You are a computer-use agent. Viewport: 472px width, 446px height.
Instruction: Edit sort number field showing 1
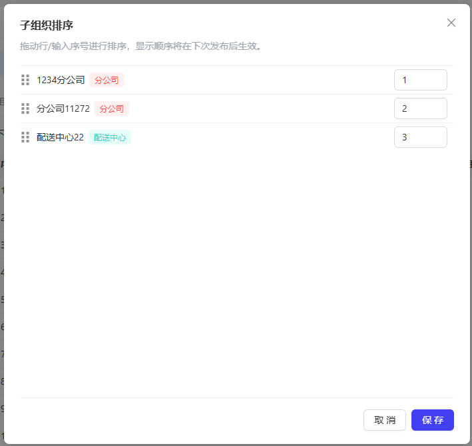[421, 80]
